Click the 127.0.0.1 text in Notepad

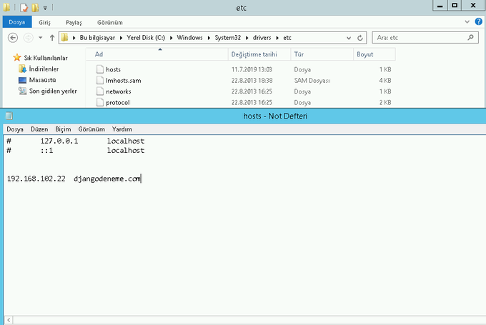coord(59,141)
